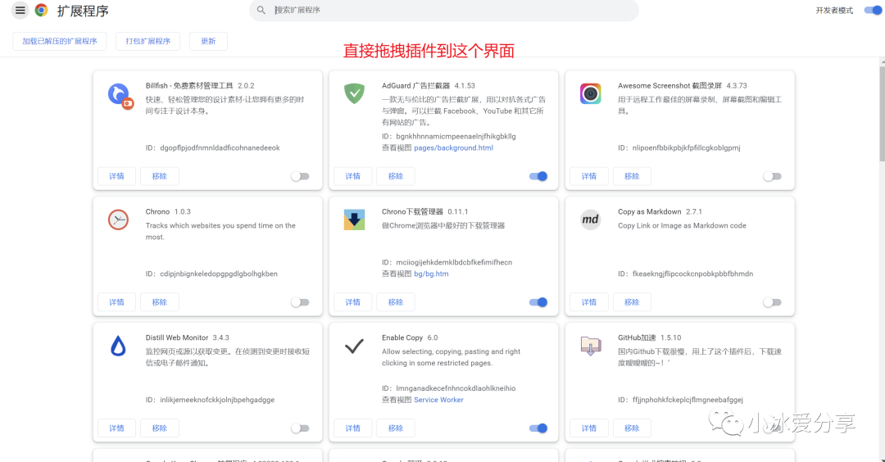Disable the AdGuard extension toggle
The height and width of the screenshot is (462, 885).
click(x=538, y=177)
